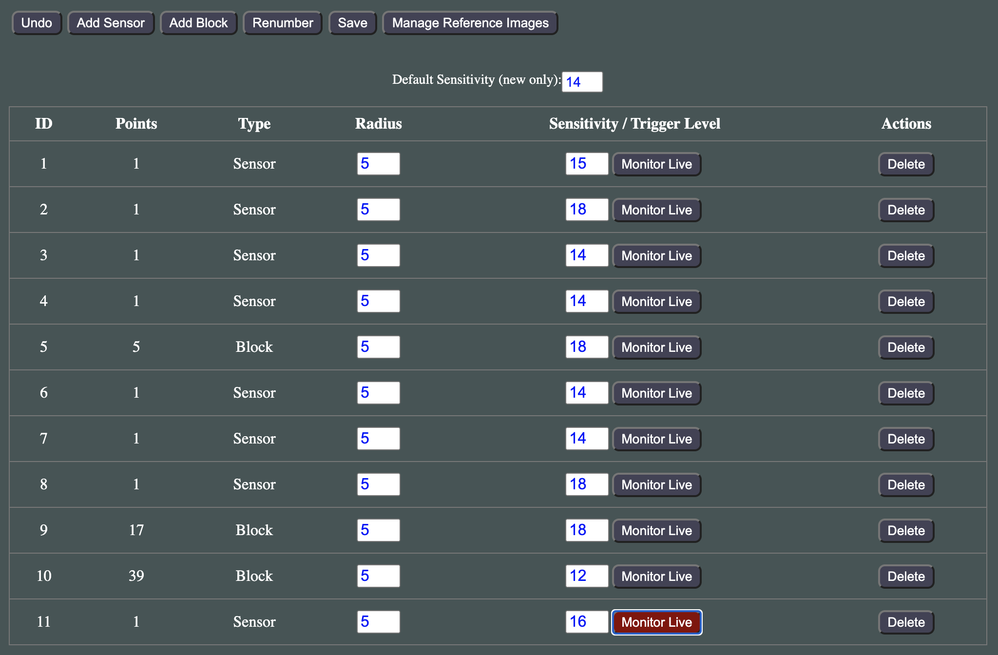Delete the 39-point block row
Viewport: 998px width, 655px height.
coord(906,577)
